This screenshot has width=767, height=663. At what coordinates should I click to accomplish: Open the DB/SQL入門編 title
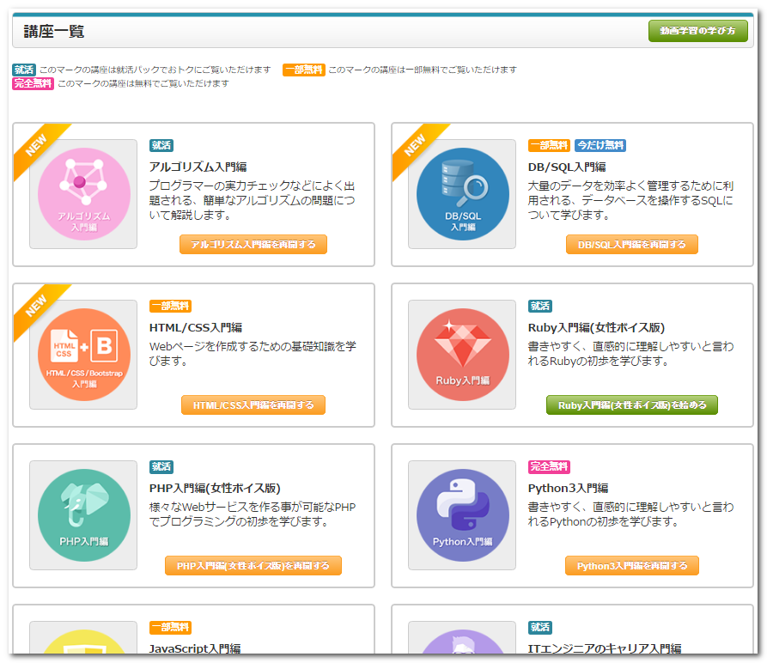[566, 167]
